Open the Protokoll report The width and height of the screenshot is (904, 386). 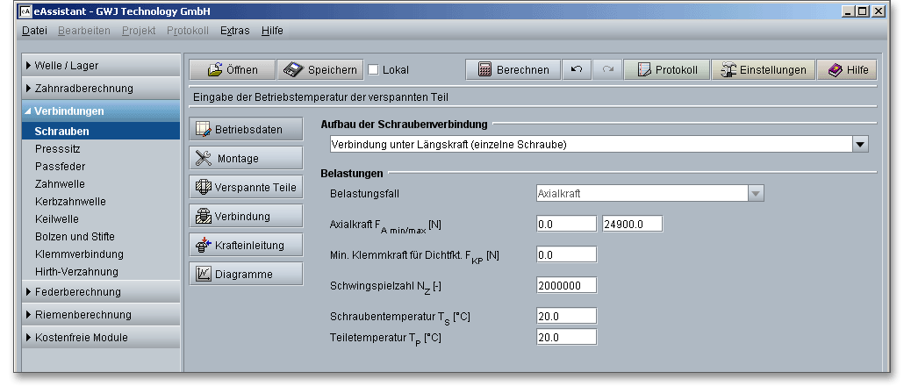[x=666, y=70]
